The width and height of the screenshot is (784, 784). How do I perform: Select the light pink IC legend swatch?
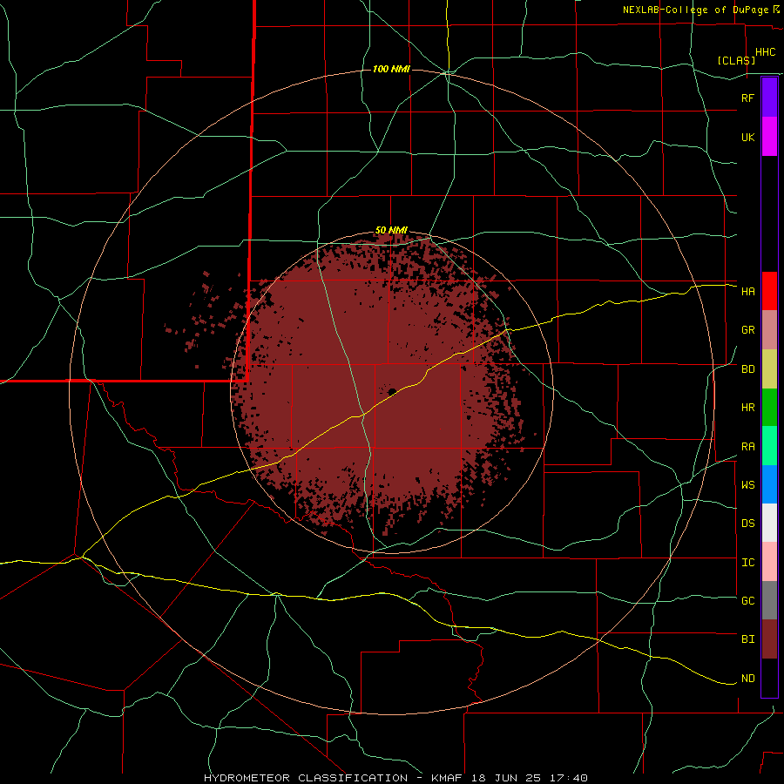coord(769,562)
